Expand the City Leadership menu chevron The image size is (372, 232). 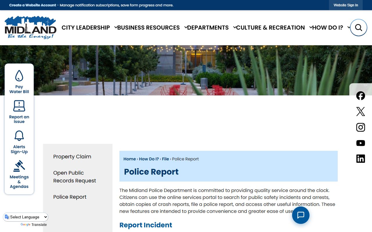[116, 28]
